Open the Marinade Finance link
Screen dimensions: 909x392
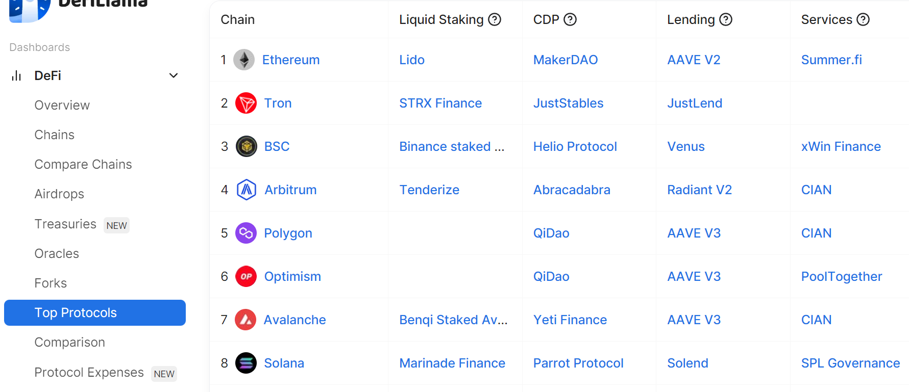pos(452,363)
